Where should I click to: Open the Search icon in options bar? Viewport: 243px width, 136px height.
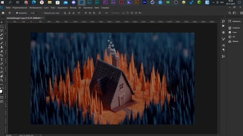pyautogui.click(x=230, y=13)
